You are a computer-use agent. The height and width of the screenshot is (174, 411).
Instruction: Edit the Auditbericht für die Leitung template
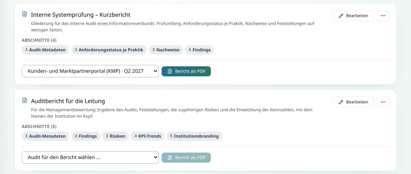click(353, 102)
